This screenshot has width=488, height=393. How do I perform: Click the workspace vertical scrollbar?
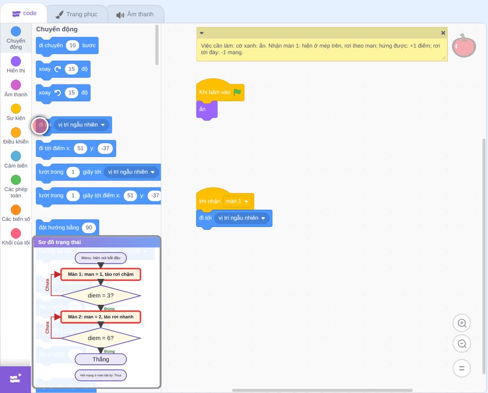[x=484, y=256]
